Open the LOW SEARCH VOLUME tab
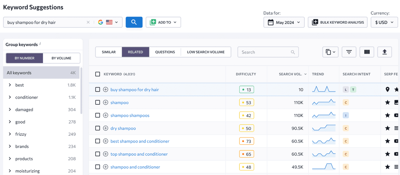This screenshot has width=400, height=175. coord(206,52)
